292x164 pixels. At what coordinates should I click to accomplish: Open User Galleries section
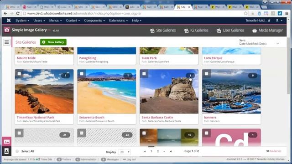click(230, 31)
